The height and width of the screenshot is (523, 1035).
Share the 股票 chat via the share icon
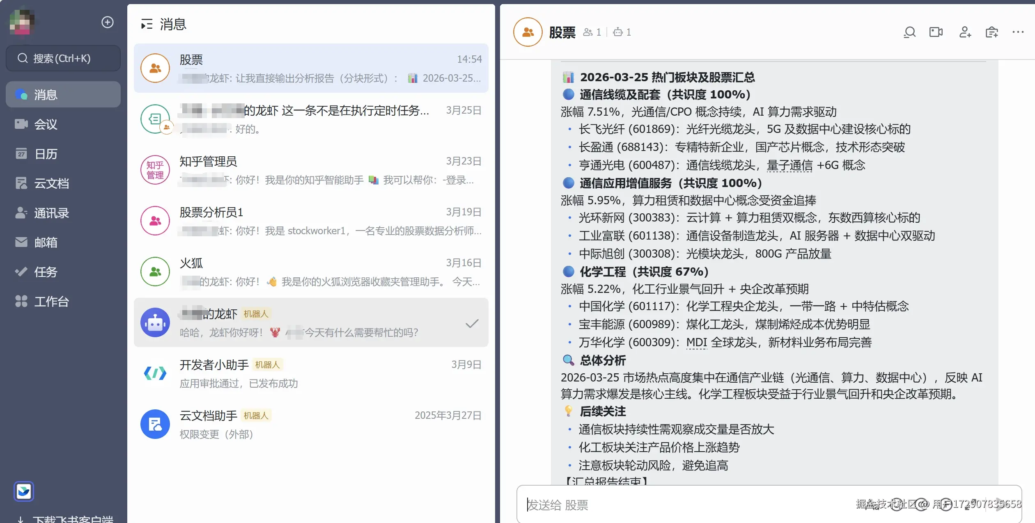[x=991, y=32]
